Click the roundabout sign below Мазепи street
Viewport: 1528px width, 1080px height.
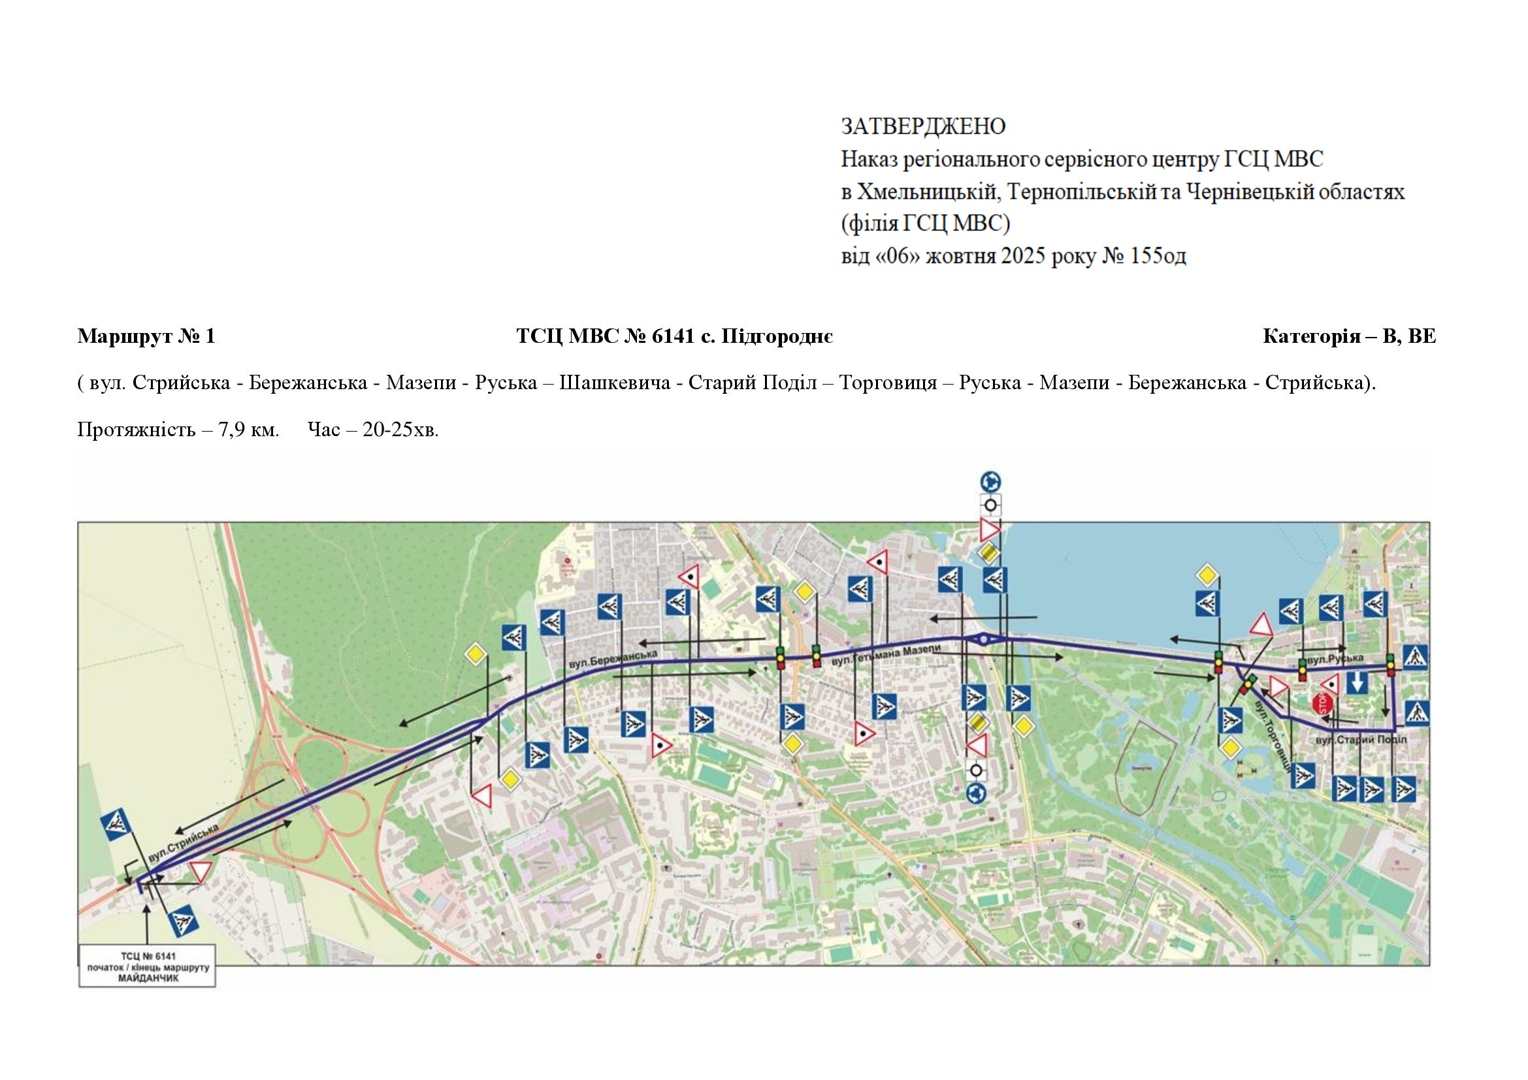tap(975, 793)
